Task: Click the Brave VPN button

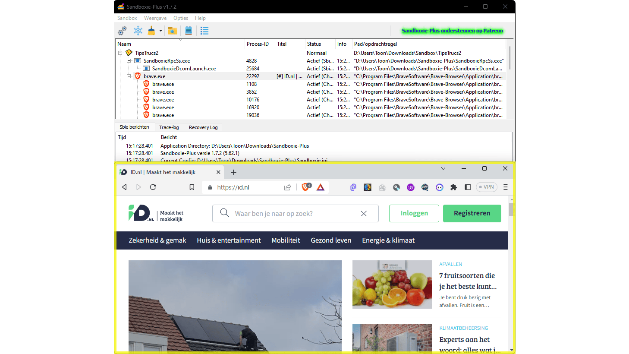Action: coord(487,187)
